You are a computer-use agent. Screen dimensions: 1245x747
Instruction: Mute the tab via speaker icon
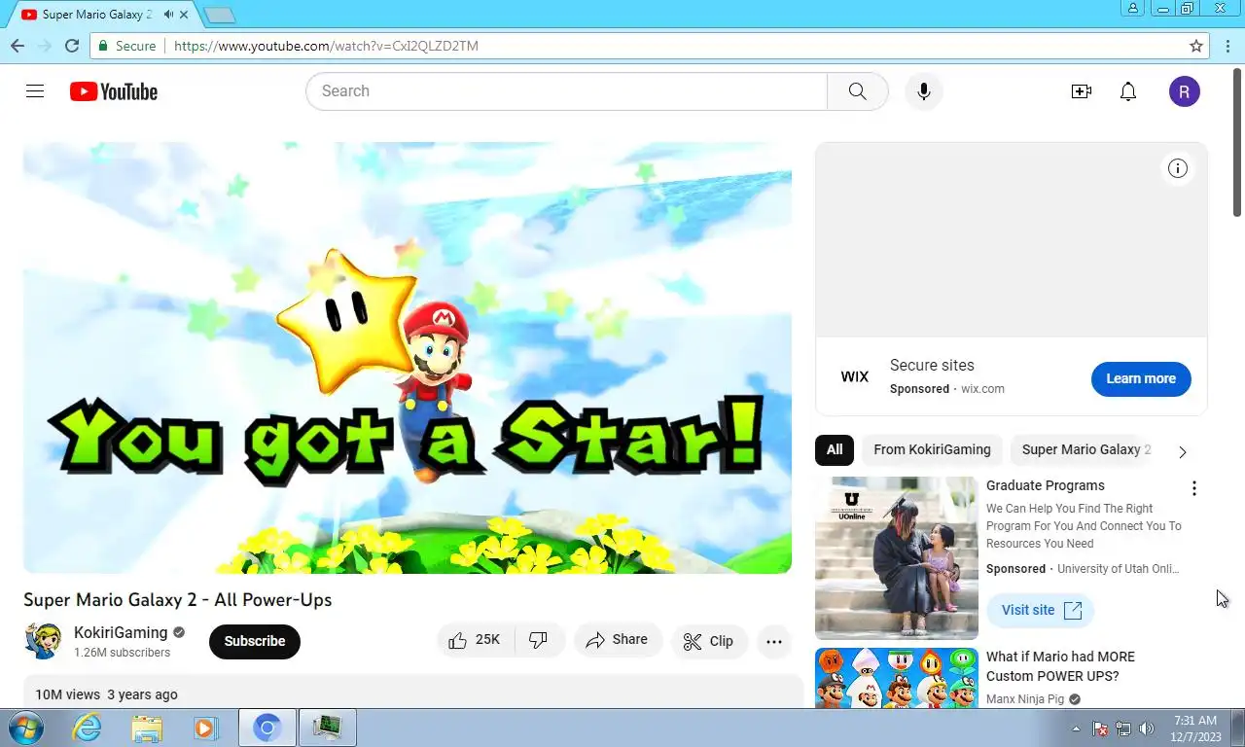point(169,15)
